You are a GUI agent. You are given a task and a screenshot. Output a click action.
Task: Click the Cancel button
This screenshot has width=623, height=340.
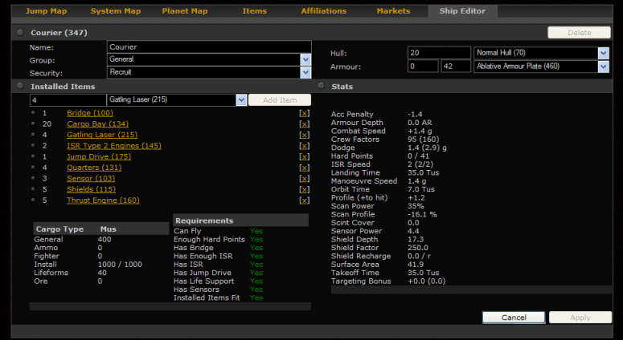click(x=513, y=318)
